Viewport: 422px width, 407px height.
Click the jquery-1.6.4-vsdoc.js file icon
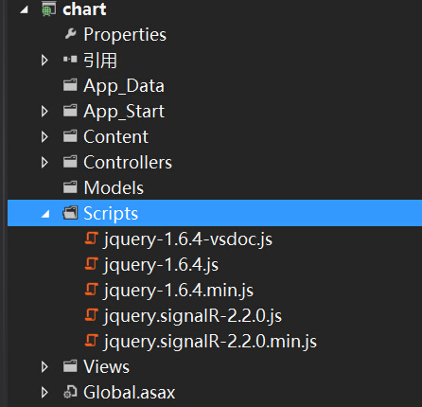(x=92, y=239)
